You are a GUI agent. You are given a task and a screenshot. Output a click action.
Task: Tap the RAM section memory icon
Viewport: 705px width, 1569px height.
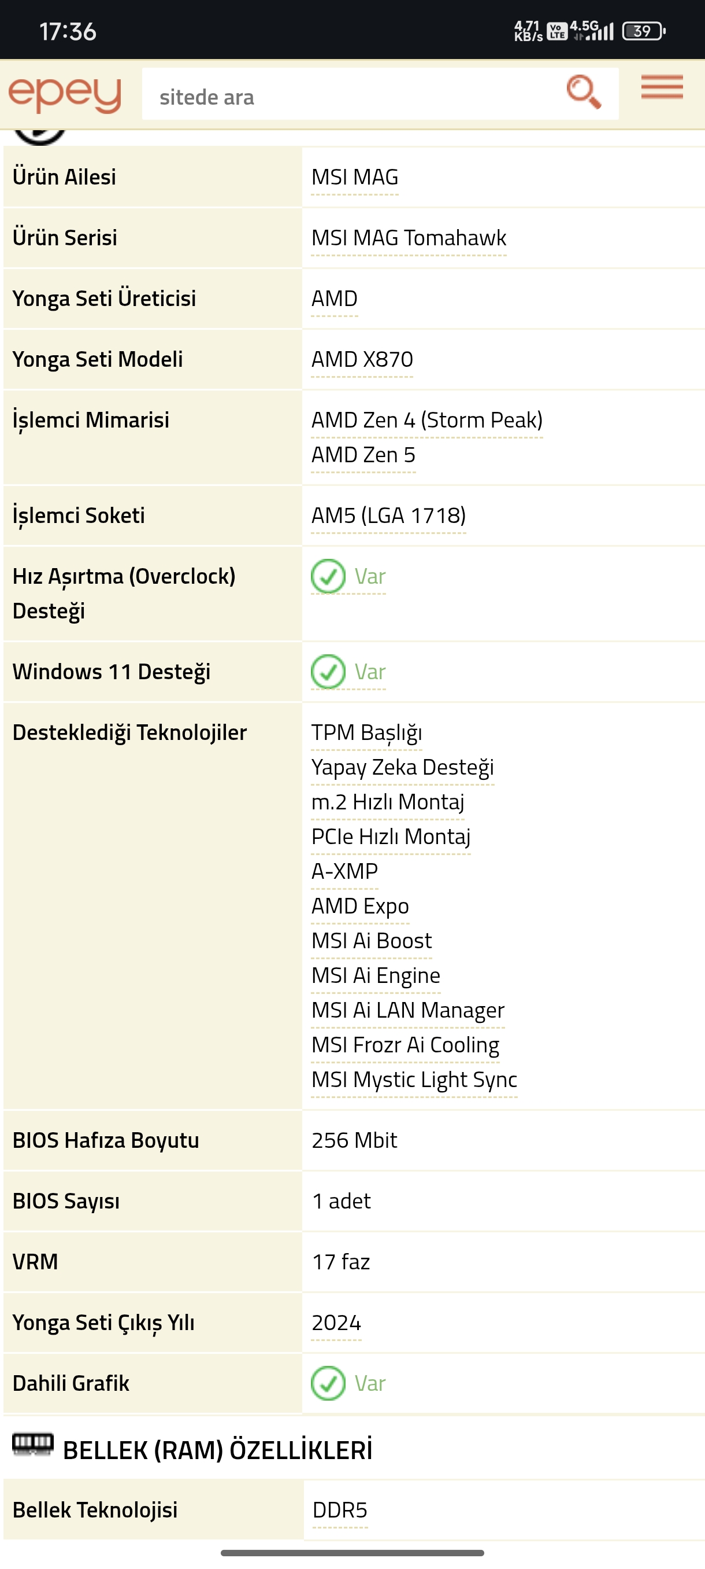(33, 1444)
